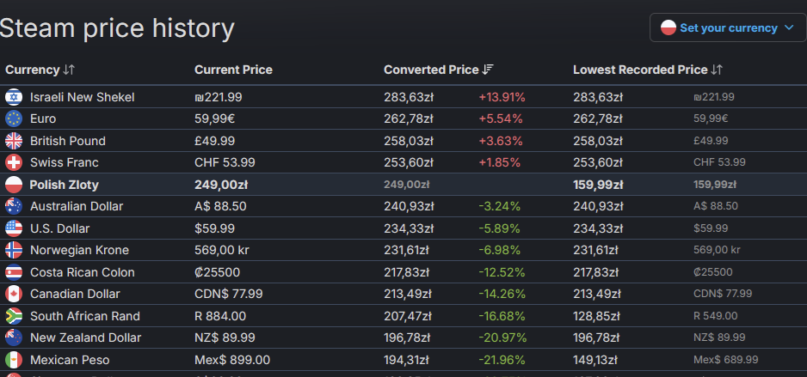The image size is (807, 377).
Task: Click the Steam price history heading
Action: point(117,27)
